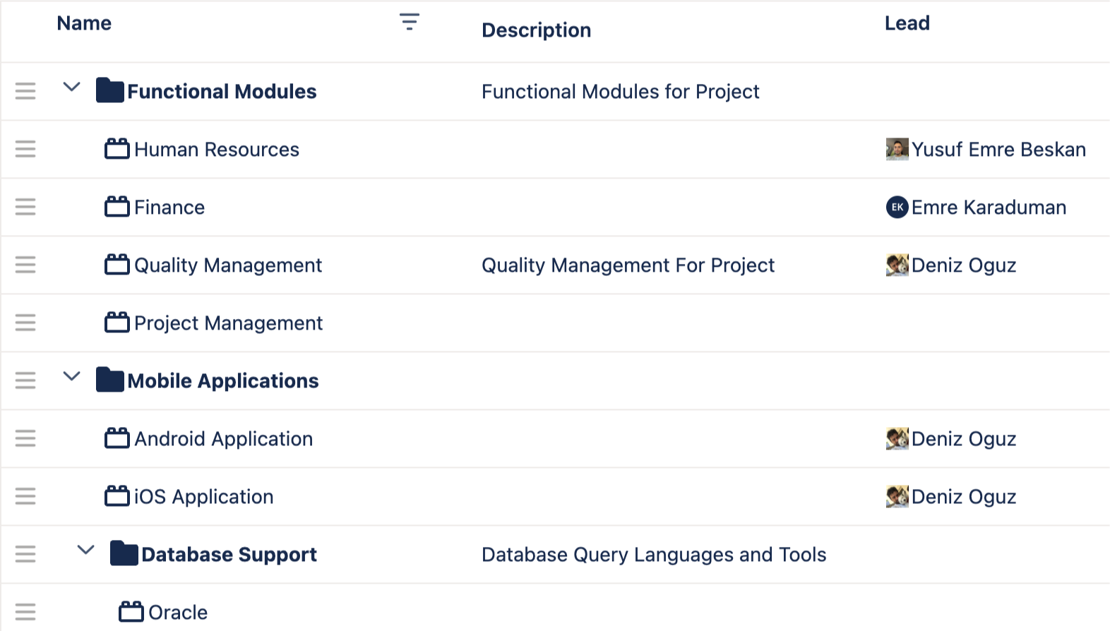Click the Oracle component icon

131,611
